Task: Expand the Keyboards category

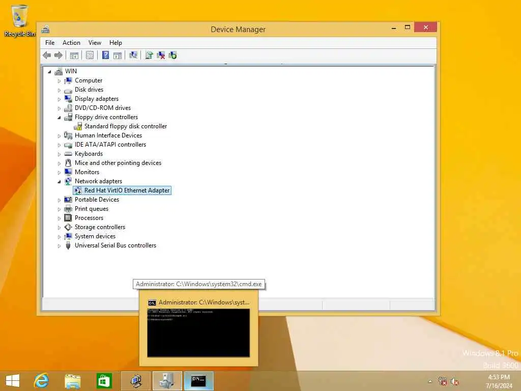Action: (59, 154)
